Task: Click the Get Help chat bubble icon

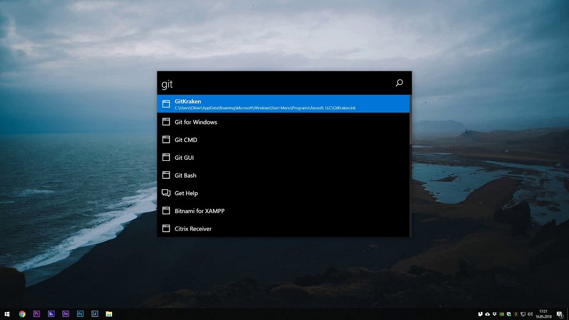Action: click(166, 193)
